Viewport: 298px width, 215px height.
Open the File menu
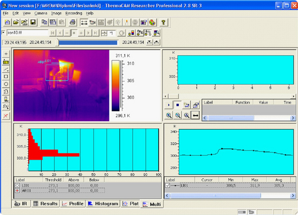[6, 13]
